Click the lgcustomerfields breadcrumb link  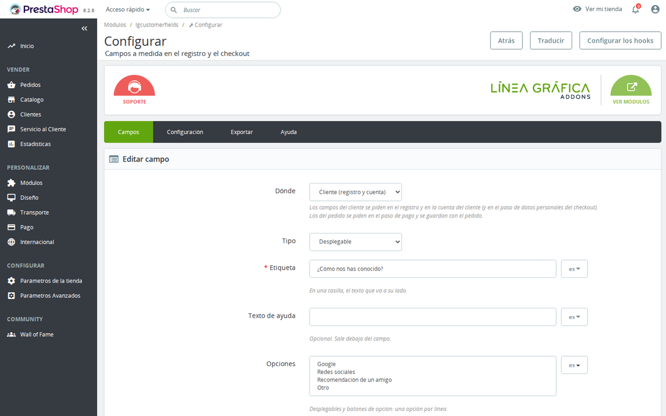[156, 25]
